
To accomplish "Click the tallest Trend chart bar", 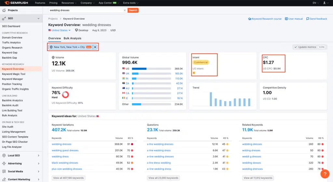I will pyautogui.click(x=211, y=99).
